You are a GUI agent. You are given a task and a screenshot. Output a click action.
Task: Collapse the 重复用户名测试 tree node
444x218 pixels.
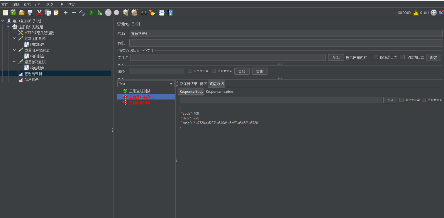pos(14,50)
